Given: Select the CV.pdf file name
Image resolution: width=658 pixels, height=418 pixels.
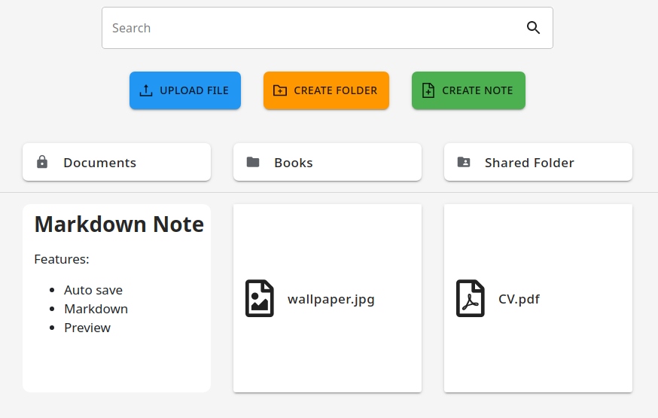Looking at the screenshot, I should 519,299.
